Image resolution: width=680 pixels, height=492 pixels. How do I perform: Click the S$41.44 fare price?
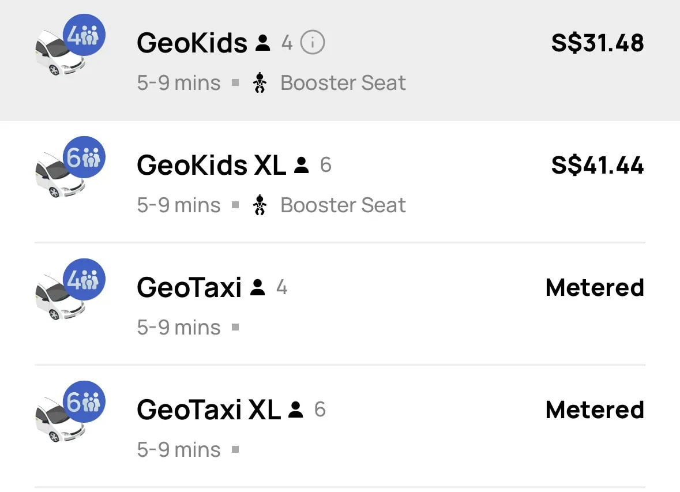[598, 166]
